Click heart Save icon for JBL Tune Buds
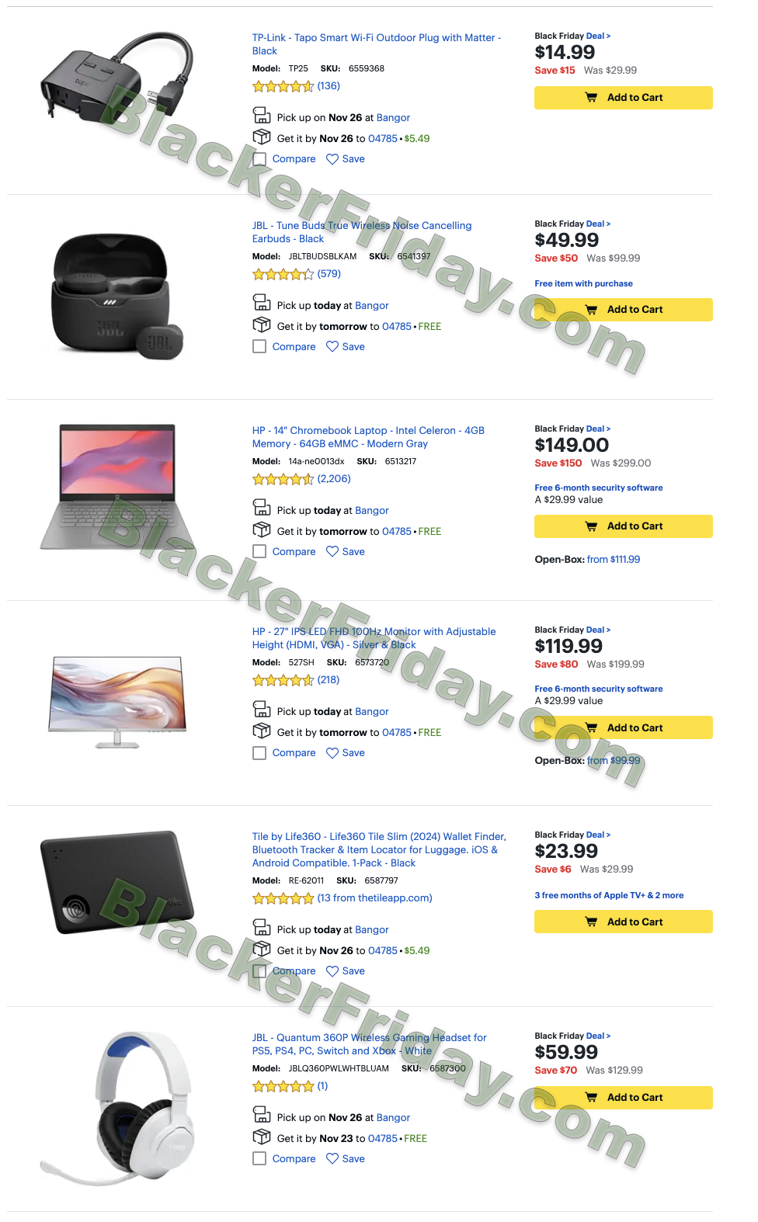The width and height of the screenshot is (758, 1222). point(332,347)
